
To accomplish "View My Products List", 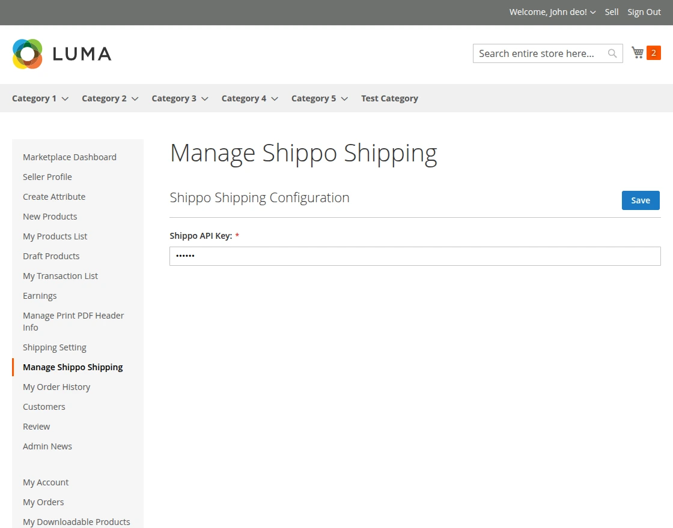I will (x=55, y=236).
